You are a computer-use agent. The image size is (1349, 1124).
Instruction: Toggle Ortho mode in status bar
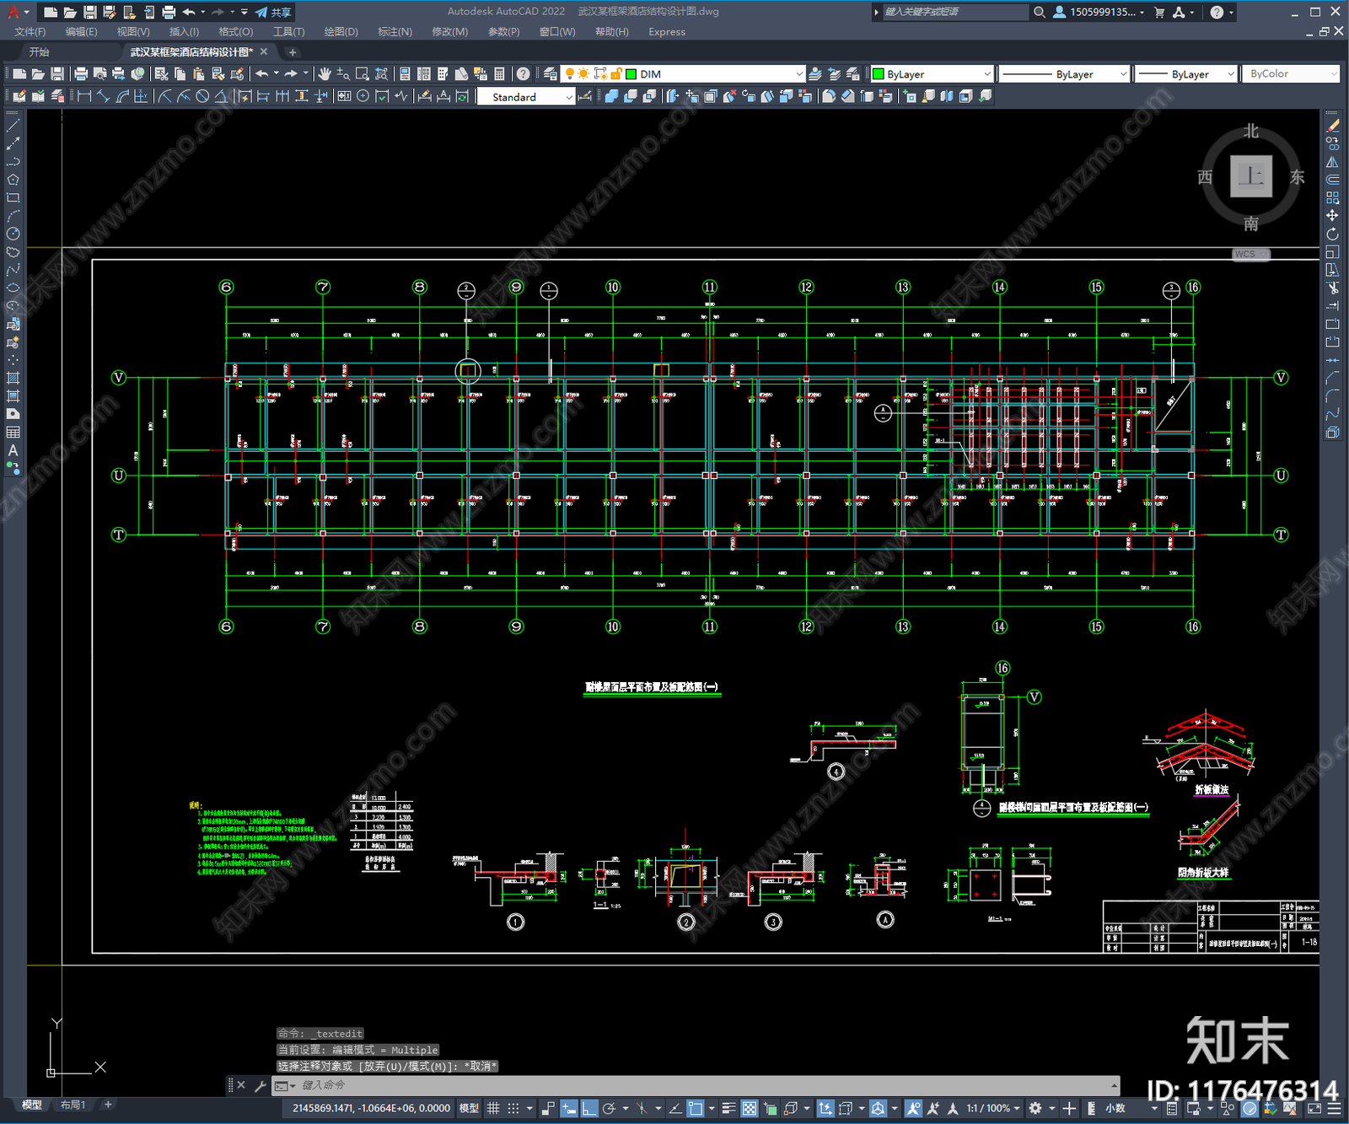pyautogui.click(x=589, y=1108)
